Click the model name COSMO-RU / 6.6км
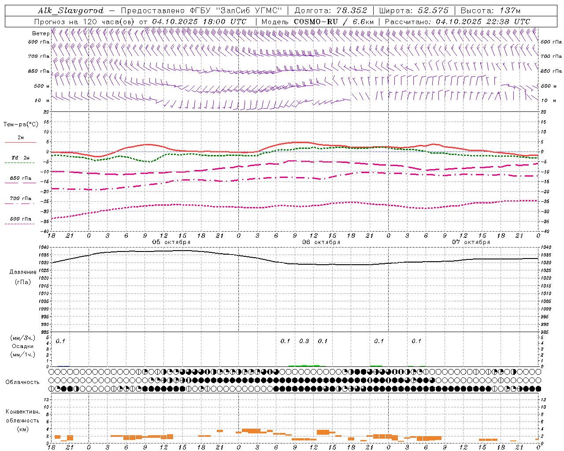This screenshot has width=564, height=451. (x=334, y=21)
